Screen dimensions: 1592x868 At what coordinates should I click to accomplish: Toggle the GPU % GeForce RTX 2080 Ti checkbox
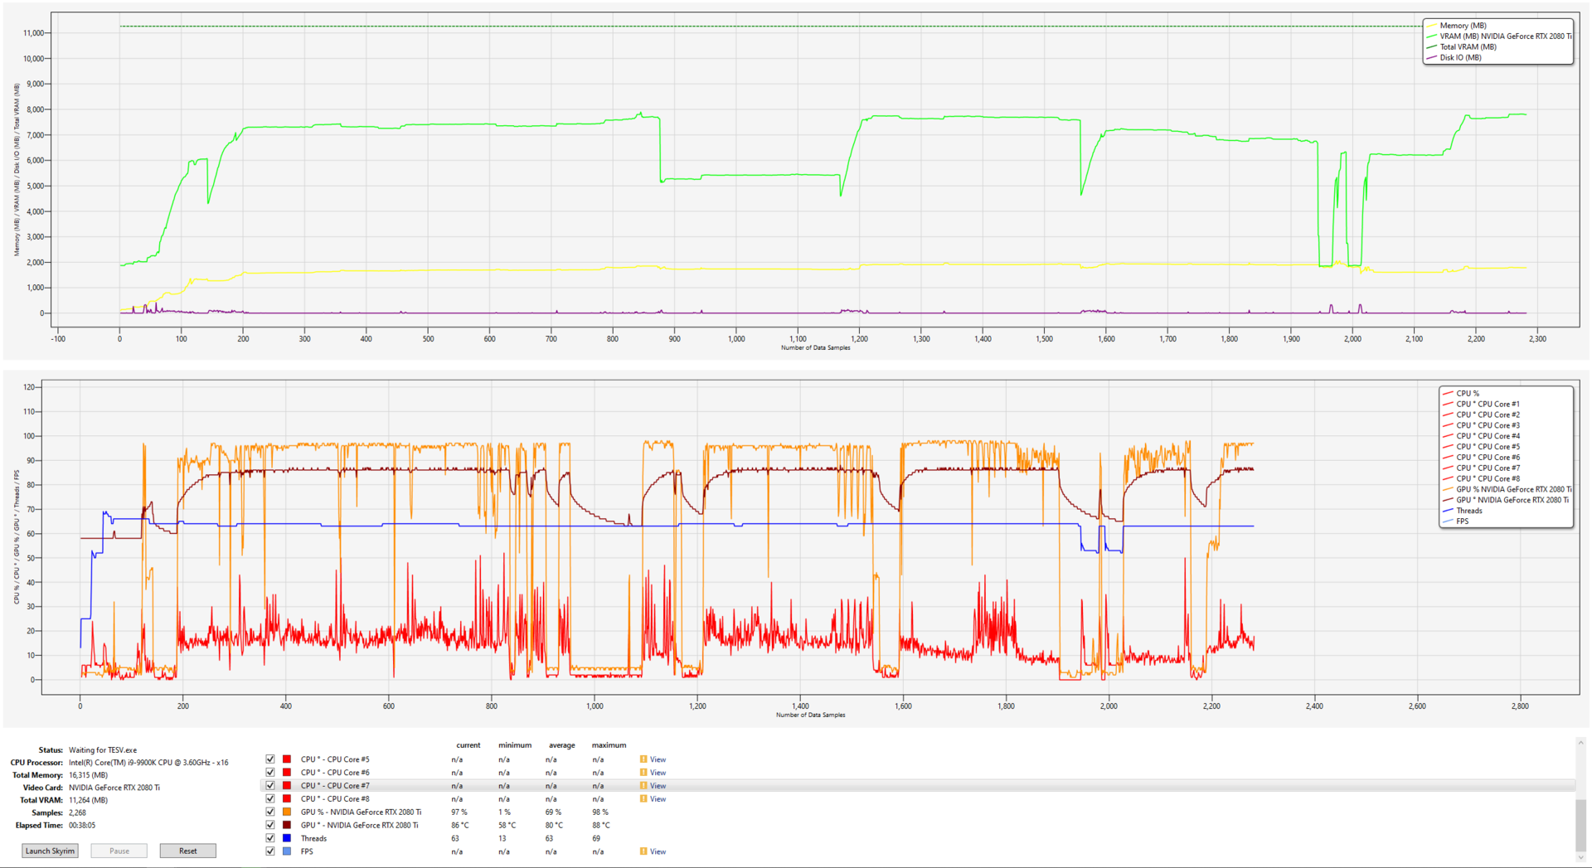270,812
